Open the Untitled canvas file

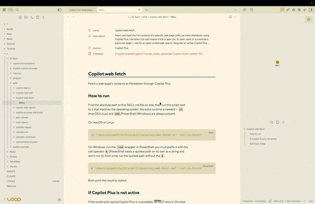tap(11, 181)
